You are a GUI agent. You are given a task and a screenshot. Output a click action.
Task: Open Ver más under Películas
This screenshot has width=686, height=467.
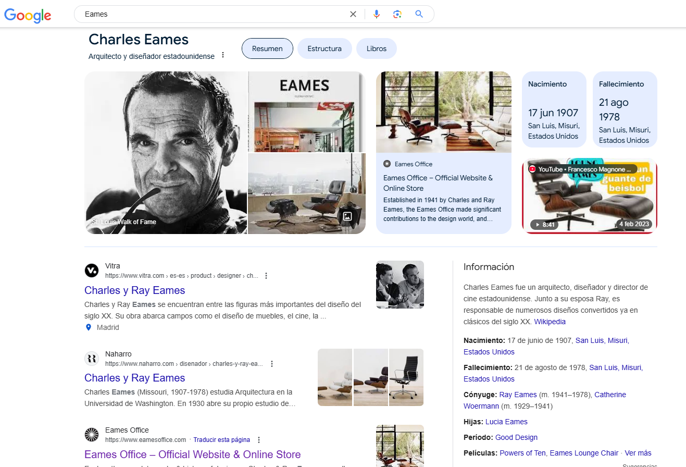click(638, 453)
